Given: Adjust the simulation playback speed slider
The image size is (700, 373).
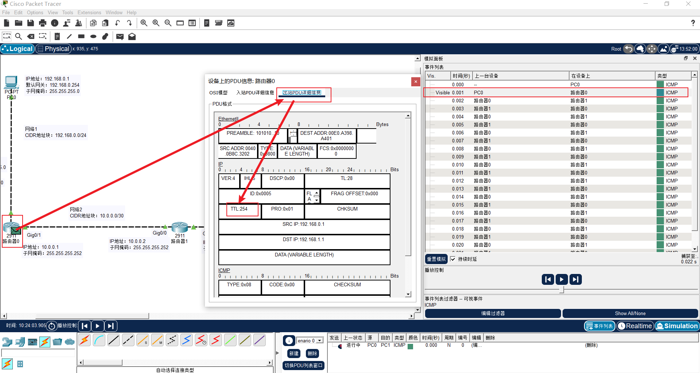Looking at the screenshot, I should pos(562,290).
